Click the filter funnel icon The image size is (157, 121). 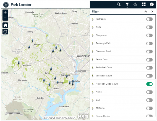(127, 5)
